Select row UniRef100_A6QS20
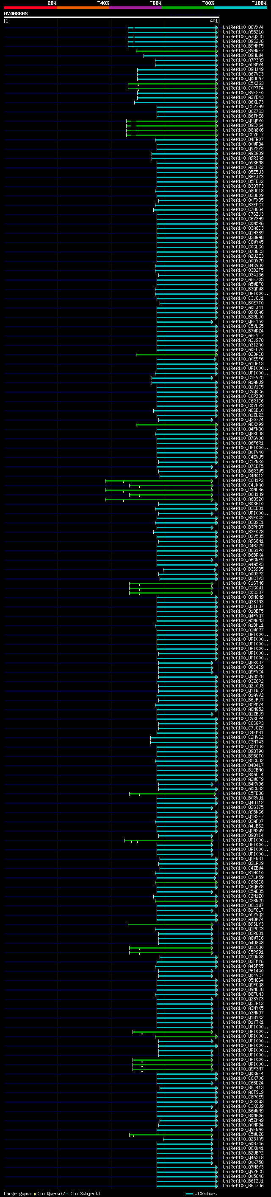 (x=243, y=499)
